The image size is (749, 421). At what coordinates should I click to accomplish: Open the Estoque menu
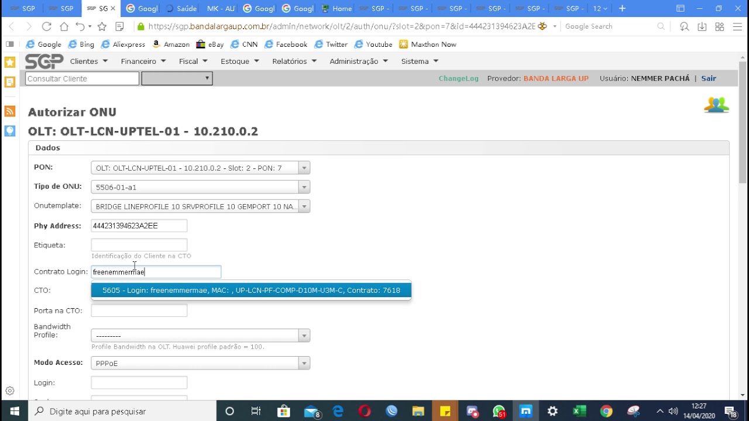pyautogui.click(x=240, y=61)
